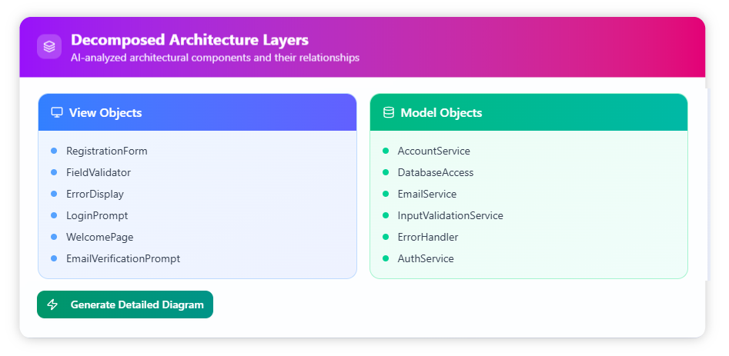
Task: Select RegistrationForm in View Objects
Action: coord(106,151)
